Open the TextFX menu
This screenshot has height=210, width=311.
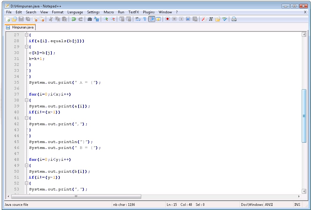click(x=134, y=12)
